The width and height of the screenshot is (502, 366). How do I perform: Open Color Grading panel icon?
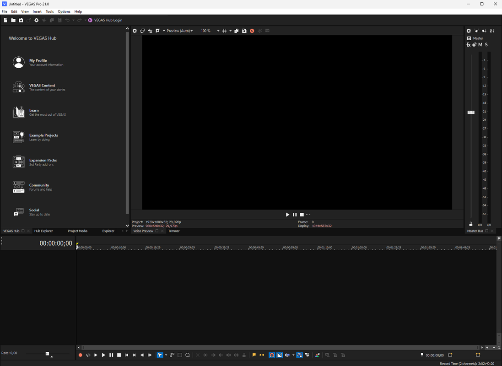pos(317,355)
